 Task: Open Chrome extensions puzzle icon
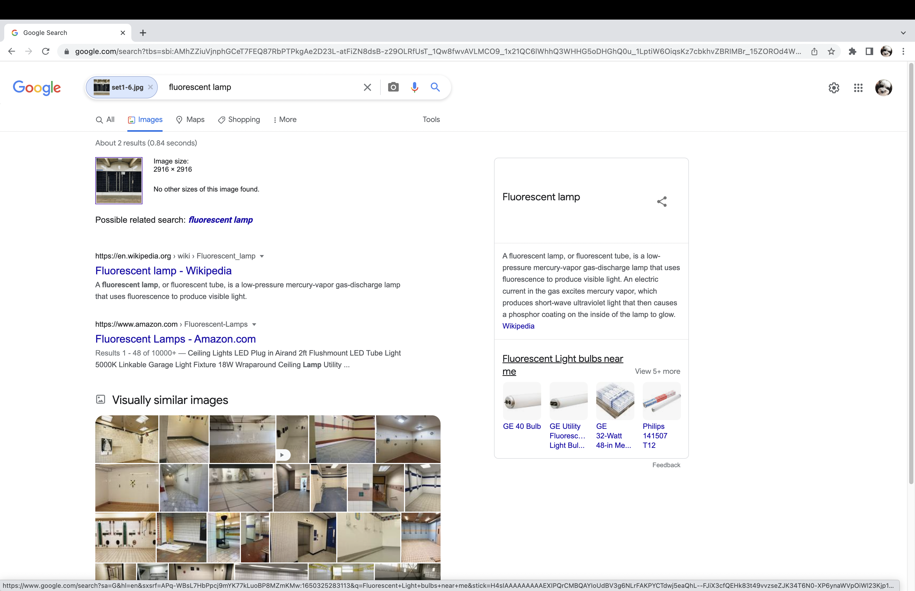click(853, 51)
